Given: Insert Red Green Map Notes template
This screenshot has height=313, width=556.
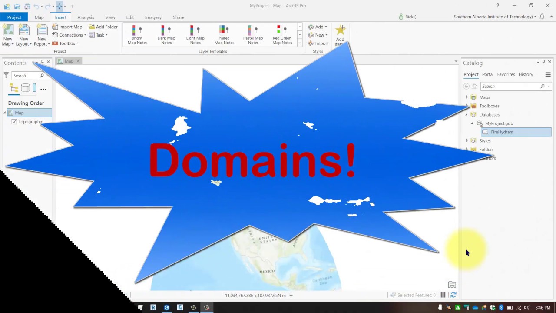Looking at the screenshot, I should click(x=282, y=35).
